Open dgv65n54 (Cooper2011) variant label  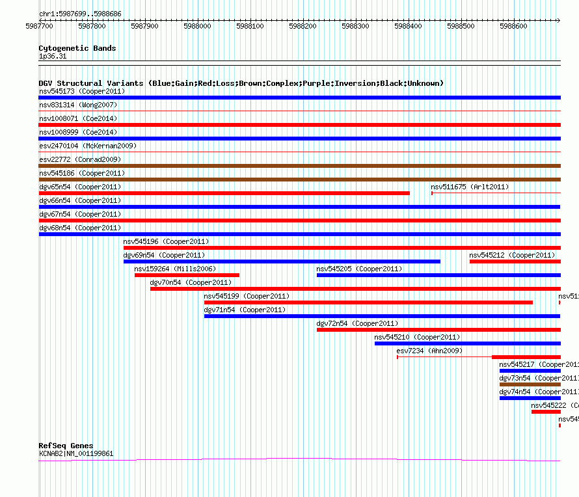click(80, 187)
